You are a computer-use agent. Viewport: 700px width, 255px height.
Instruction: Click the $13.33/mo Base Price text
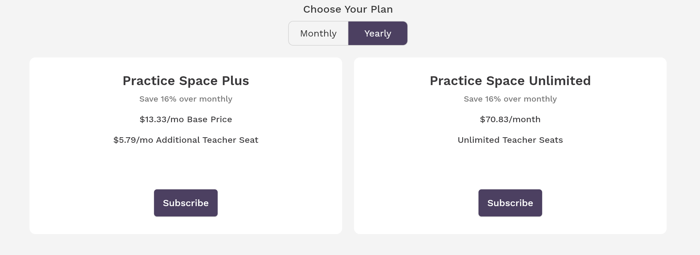186,119
